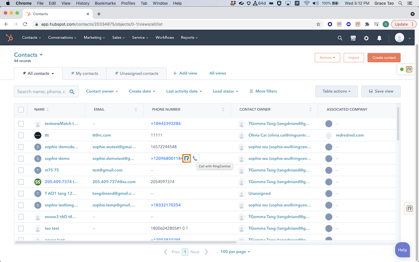The height and width of the screenshot is (262, 419).
Task: Click the phone handset call icon
Action: coord(195,159)
